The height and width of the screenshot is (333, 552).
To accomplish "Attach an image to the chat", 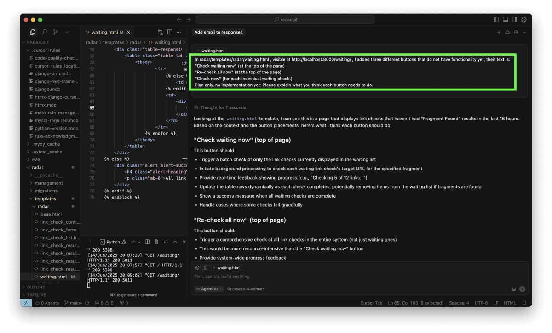I will coord(513,289).
